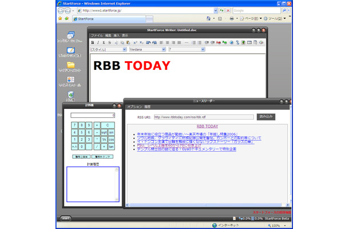Click the start button on the StartForce taskbar
Screen dimensions: 349x229
[66, 218]
